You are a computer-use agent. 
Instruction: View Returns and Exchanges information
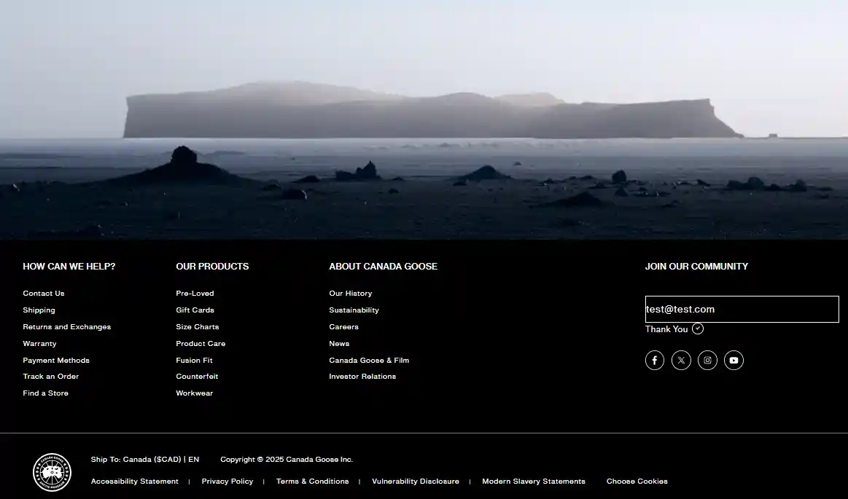click(66, 326)
